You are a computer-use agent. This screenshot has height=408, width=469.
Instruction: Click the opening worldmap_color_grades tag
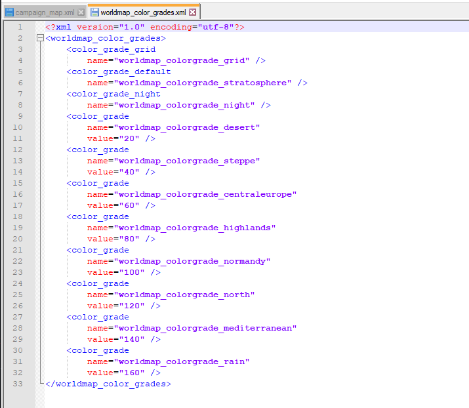click(106, 38)
